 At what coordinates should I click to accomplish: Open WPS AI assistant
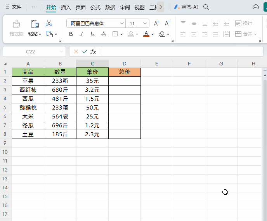(x=186, y=7)
